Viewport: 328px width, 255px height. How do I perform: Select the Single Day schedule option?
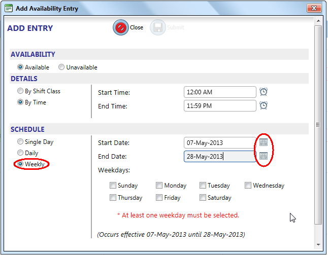pyautogui.click(x=20, y=142)
